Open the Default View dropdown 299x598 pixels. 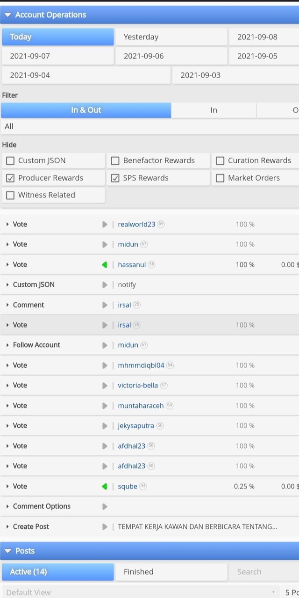coord(140,592)
